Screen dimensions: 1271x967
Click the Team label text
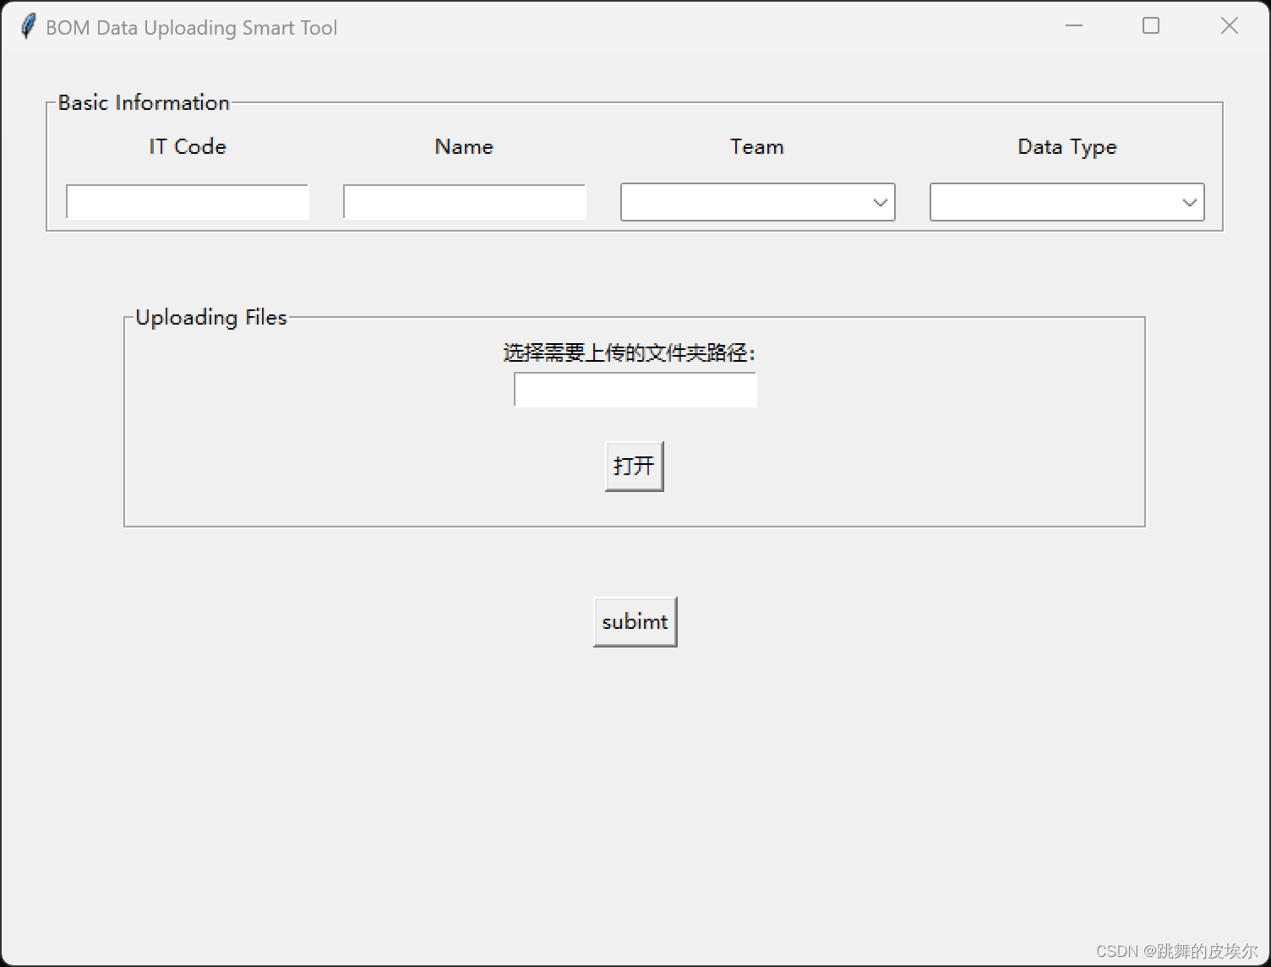pos(757,146)
